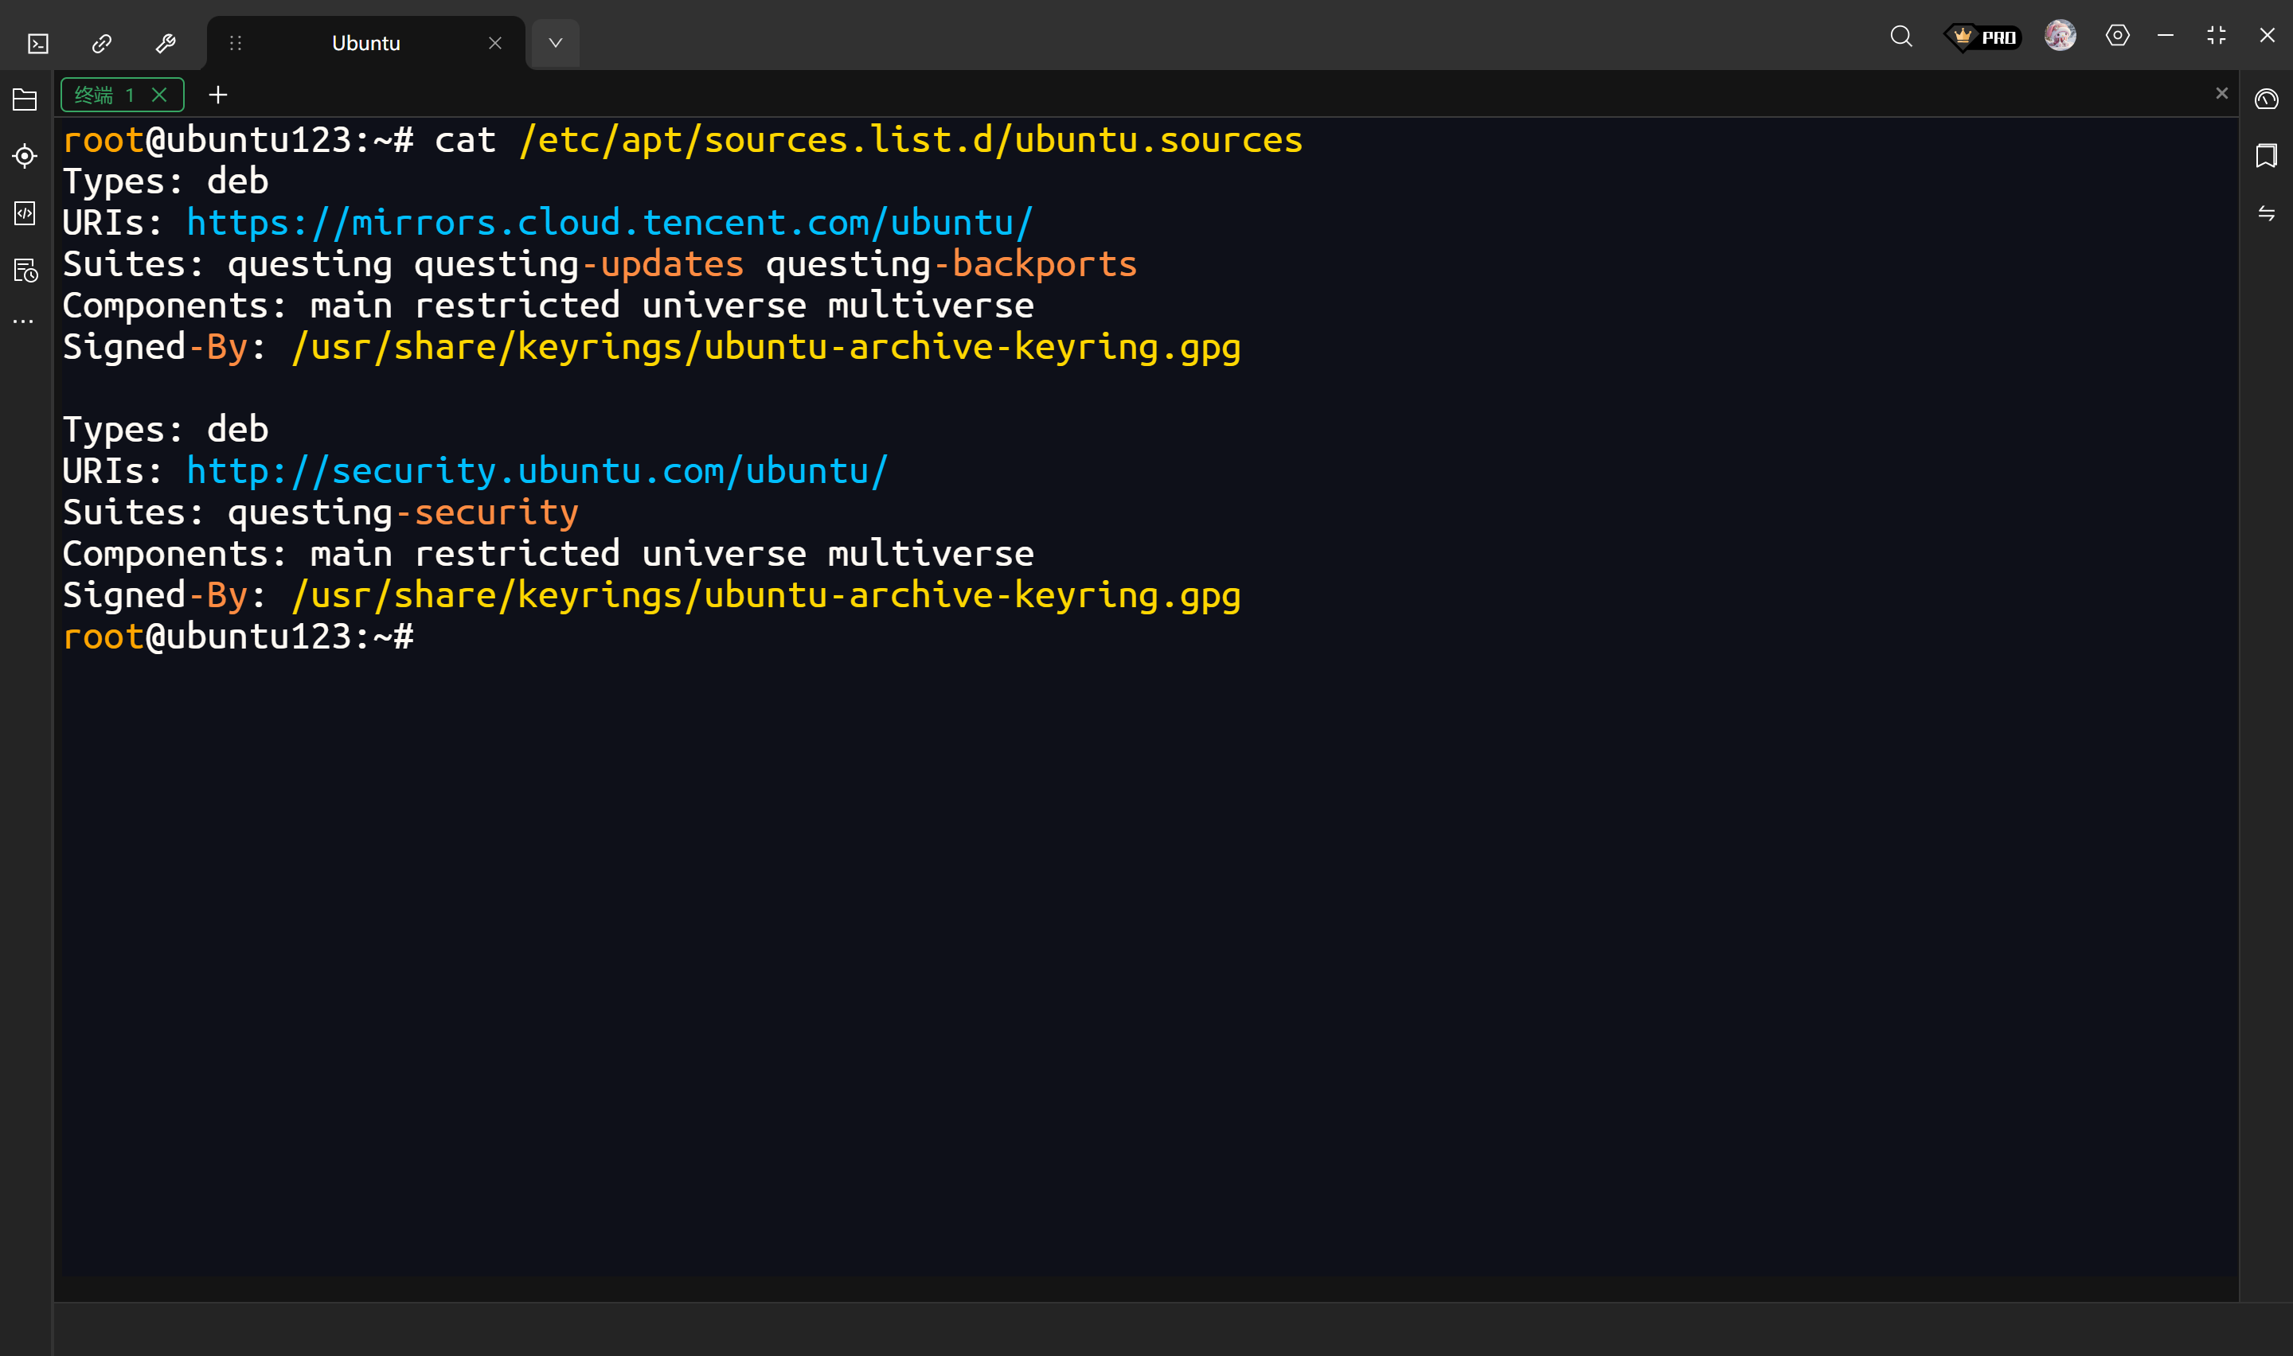The width and height of the screenshot is (2293, 1356).
Task: Switch to 终端 1 terminal tab
Action: 103,95
